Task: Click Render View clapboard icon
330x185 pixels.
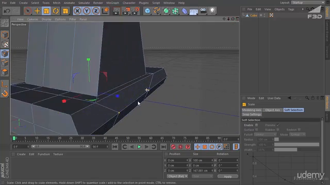Action: [115, 11]
